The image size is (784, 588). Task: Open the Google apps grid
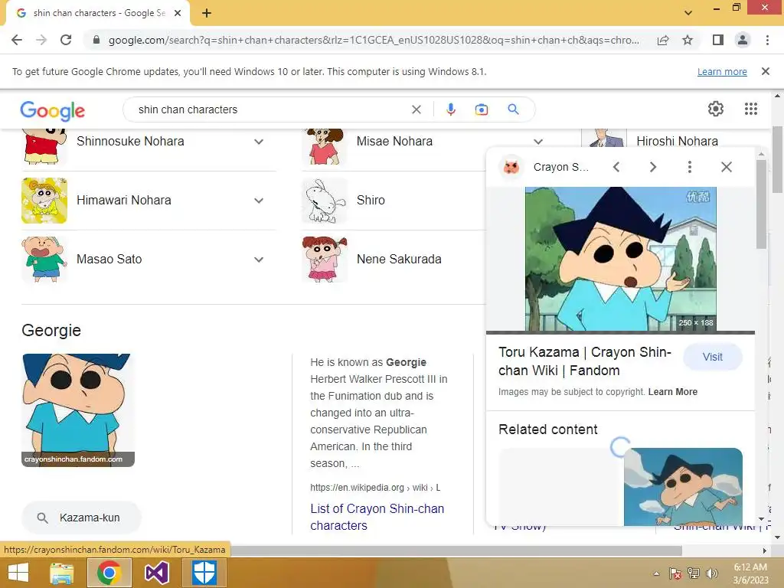(750, 109)
